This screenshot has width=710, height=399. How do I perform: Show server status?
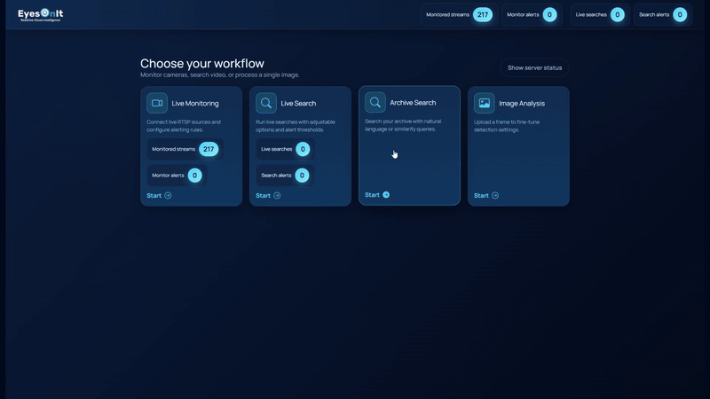click(534, 67)
